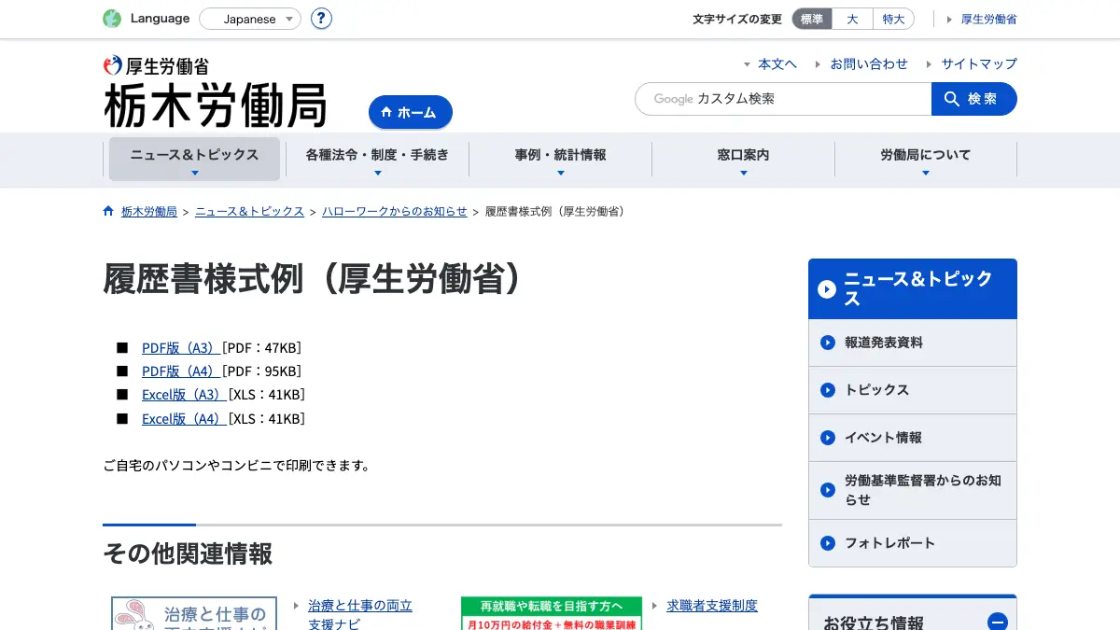Open 労働基準監督署からのお知らせ sidebar item
1120x630 pixels.
913,490
